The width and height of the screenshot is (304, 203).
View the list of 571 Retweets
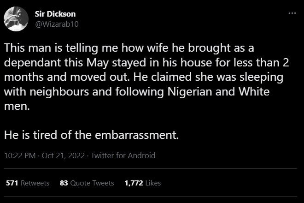pos(27,183)
